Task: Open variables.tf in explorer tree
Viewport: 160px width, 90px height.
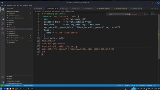Action: point(19,42)
